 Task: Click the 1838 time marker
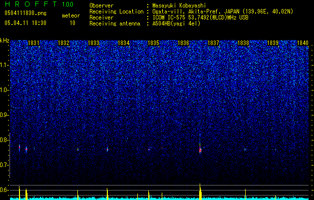(243, 43)
